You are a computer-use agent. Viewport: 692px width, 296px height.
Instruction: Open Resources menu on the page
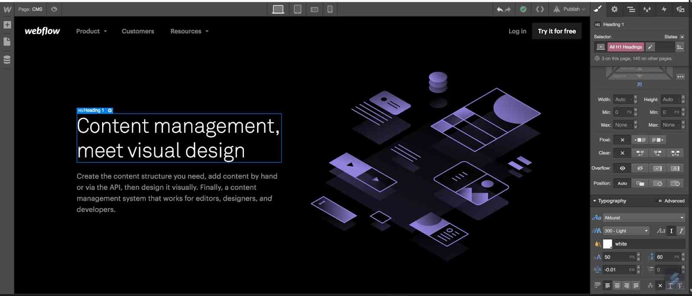tap(189, 31)
